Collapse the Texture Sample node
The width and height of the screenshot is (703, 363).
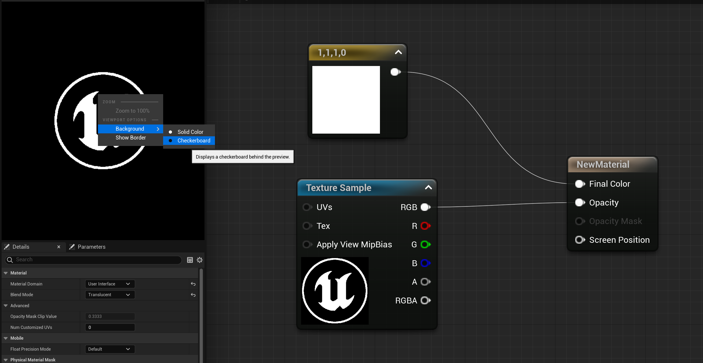(428, 187)
